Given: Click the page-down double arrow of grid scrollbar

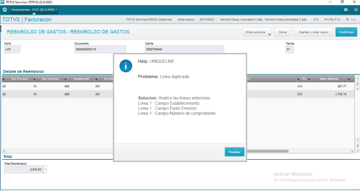Looking at the screenshot, I should click(357, 145).
